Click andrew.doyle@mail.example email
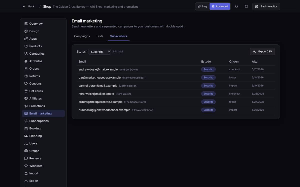This screenshot has width=300, height=187. [x=98, y=69]
